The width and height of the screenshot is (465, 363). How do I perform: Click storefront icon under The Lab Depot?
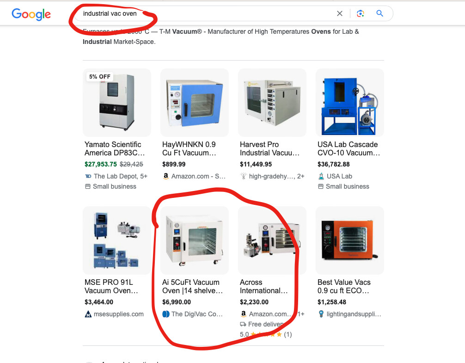tap(88, 186)
